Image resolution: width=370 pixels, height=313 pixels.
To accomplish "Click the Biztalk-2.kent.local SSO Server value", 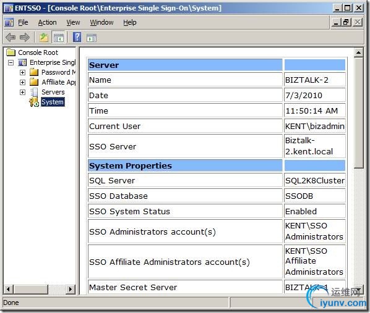I will pyautogui.click(x=315, y=146).
